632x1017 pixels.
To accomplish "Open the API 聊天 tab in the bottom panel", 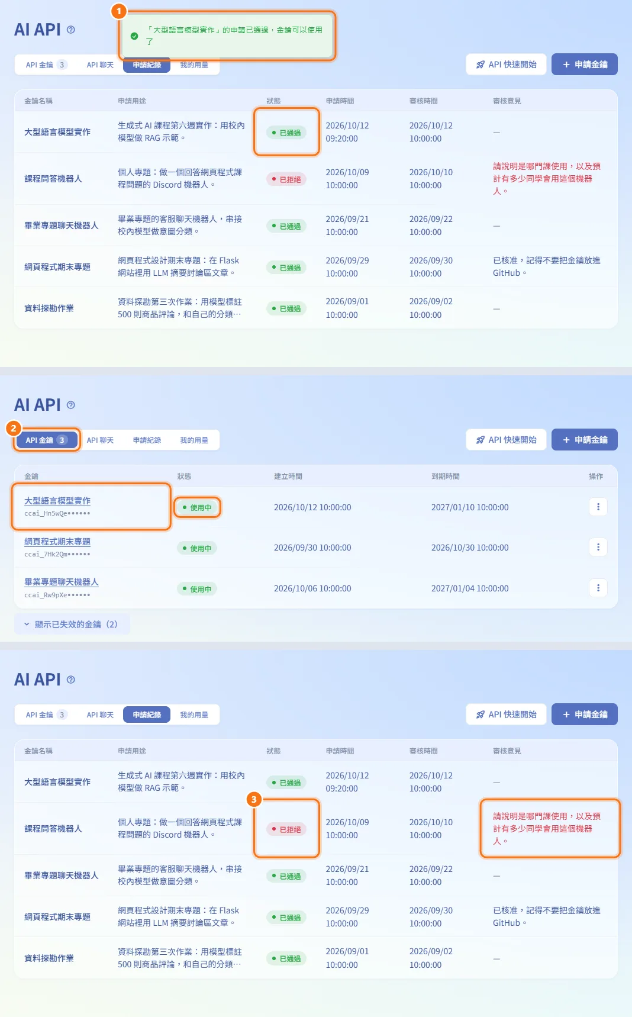I will (100, 715).
